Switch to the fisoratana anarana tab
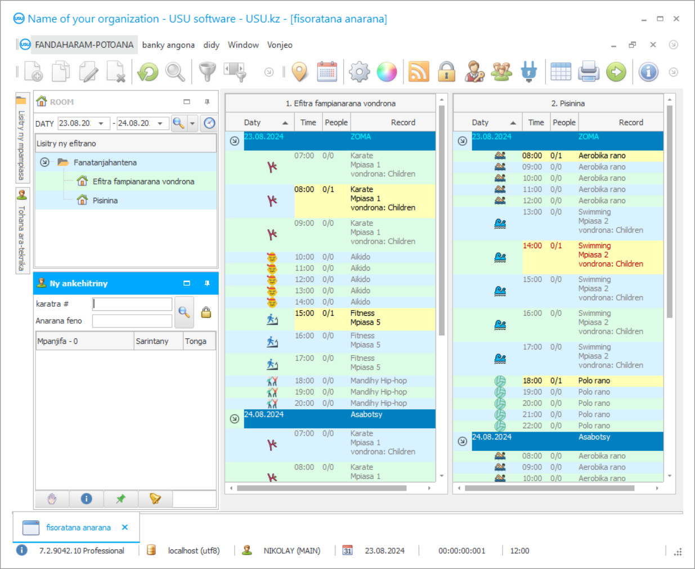Image resolution: width=695 pixels, height=569 pixels. click(78, 527)
